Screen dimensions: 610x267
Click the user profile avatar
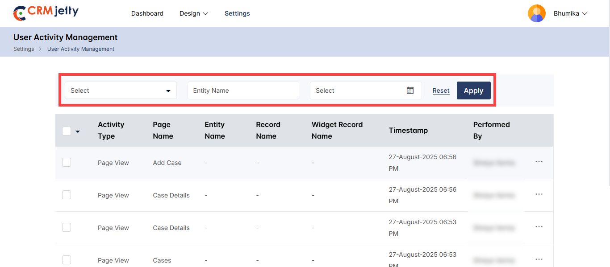[536, 13]
